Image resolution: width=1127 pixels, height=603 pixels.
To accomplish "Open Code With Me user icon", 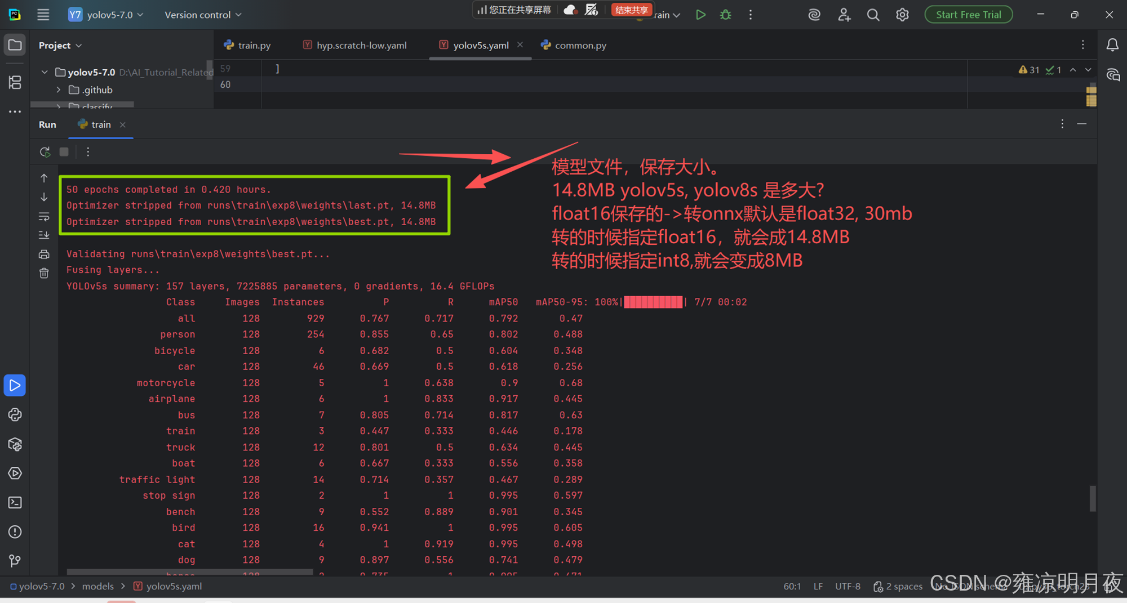I will tap(844, 15).
